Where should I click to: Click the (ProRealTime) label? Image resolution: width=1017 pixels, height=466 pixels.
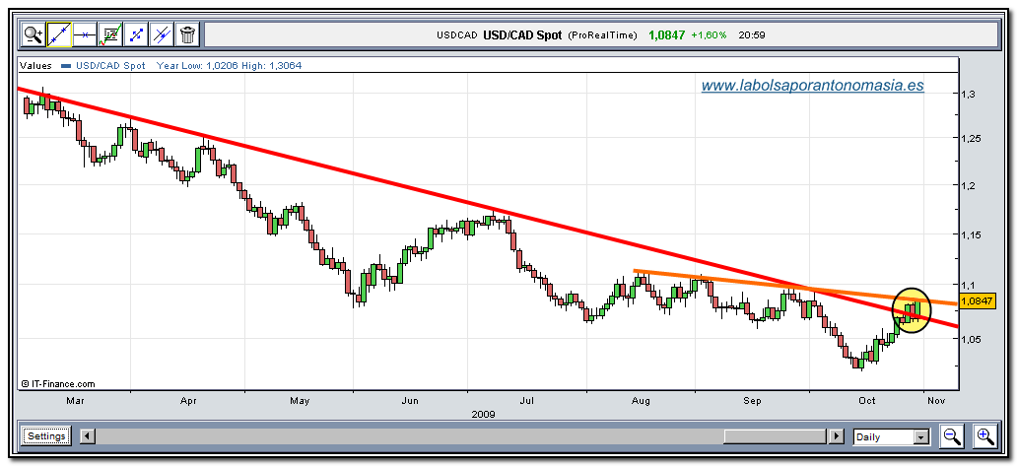[602, 35]
